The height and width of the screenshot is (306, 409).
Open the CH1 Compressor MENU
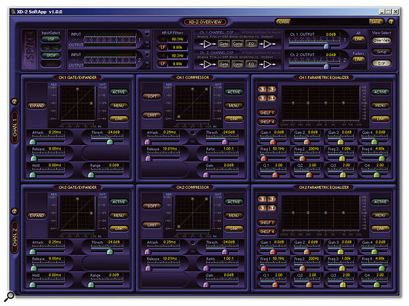coord(234,106)
